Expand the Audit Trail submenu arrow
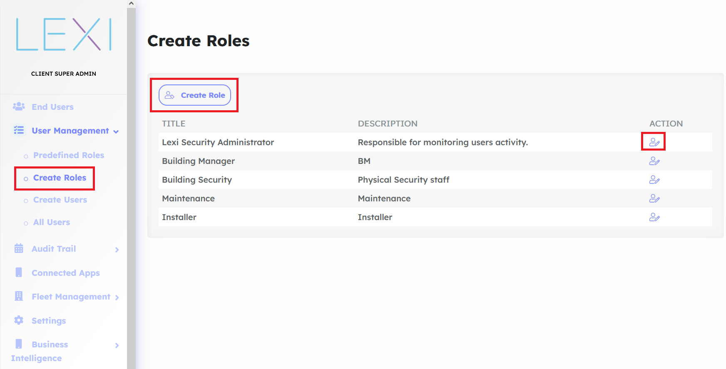The image size is (726, 369). [117, 250]
